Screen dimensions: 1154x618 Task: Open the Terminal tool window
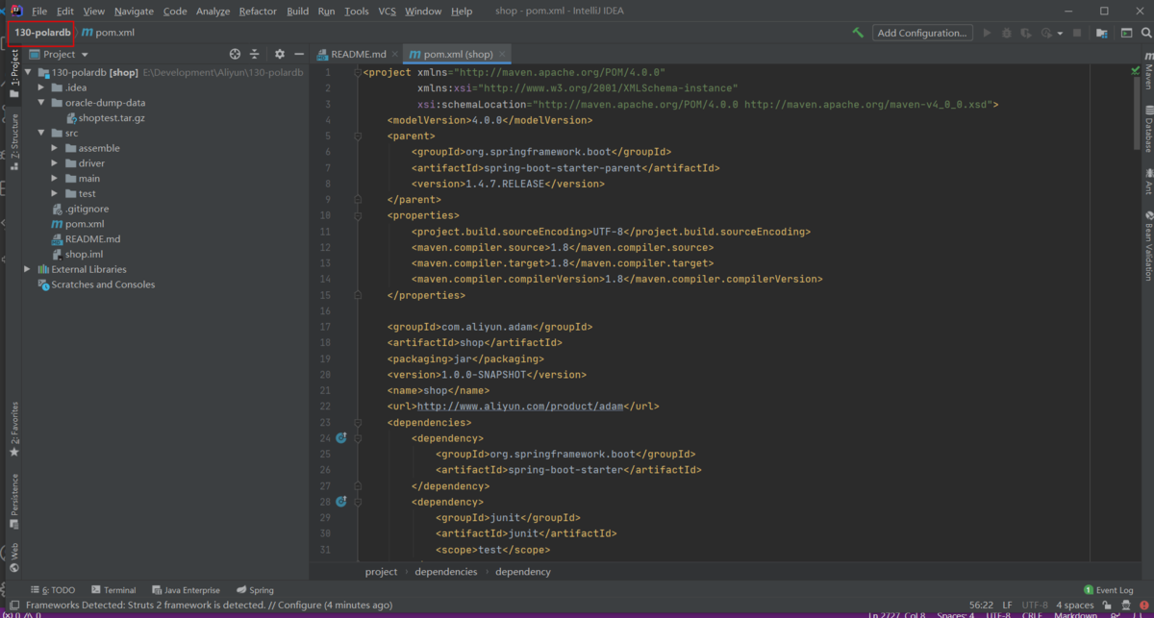click(x=113, y=590)
